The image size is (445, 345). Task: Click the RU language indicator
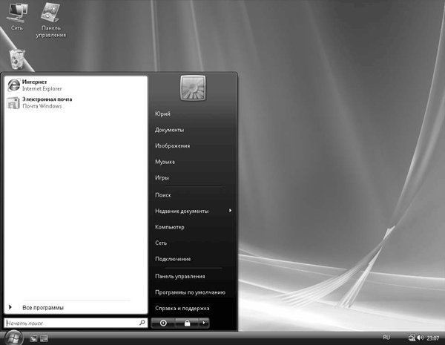click(386, 338)
